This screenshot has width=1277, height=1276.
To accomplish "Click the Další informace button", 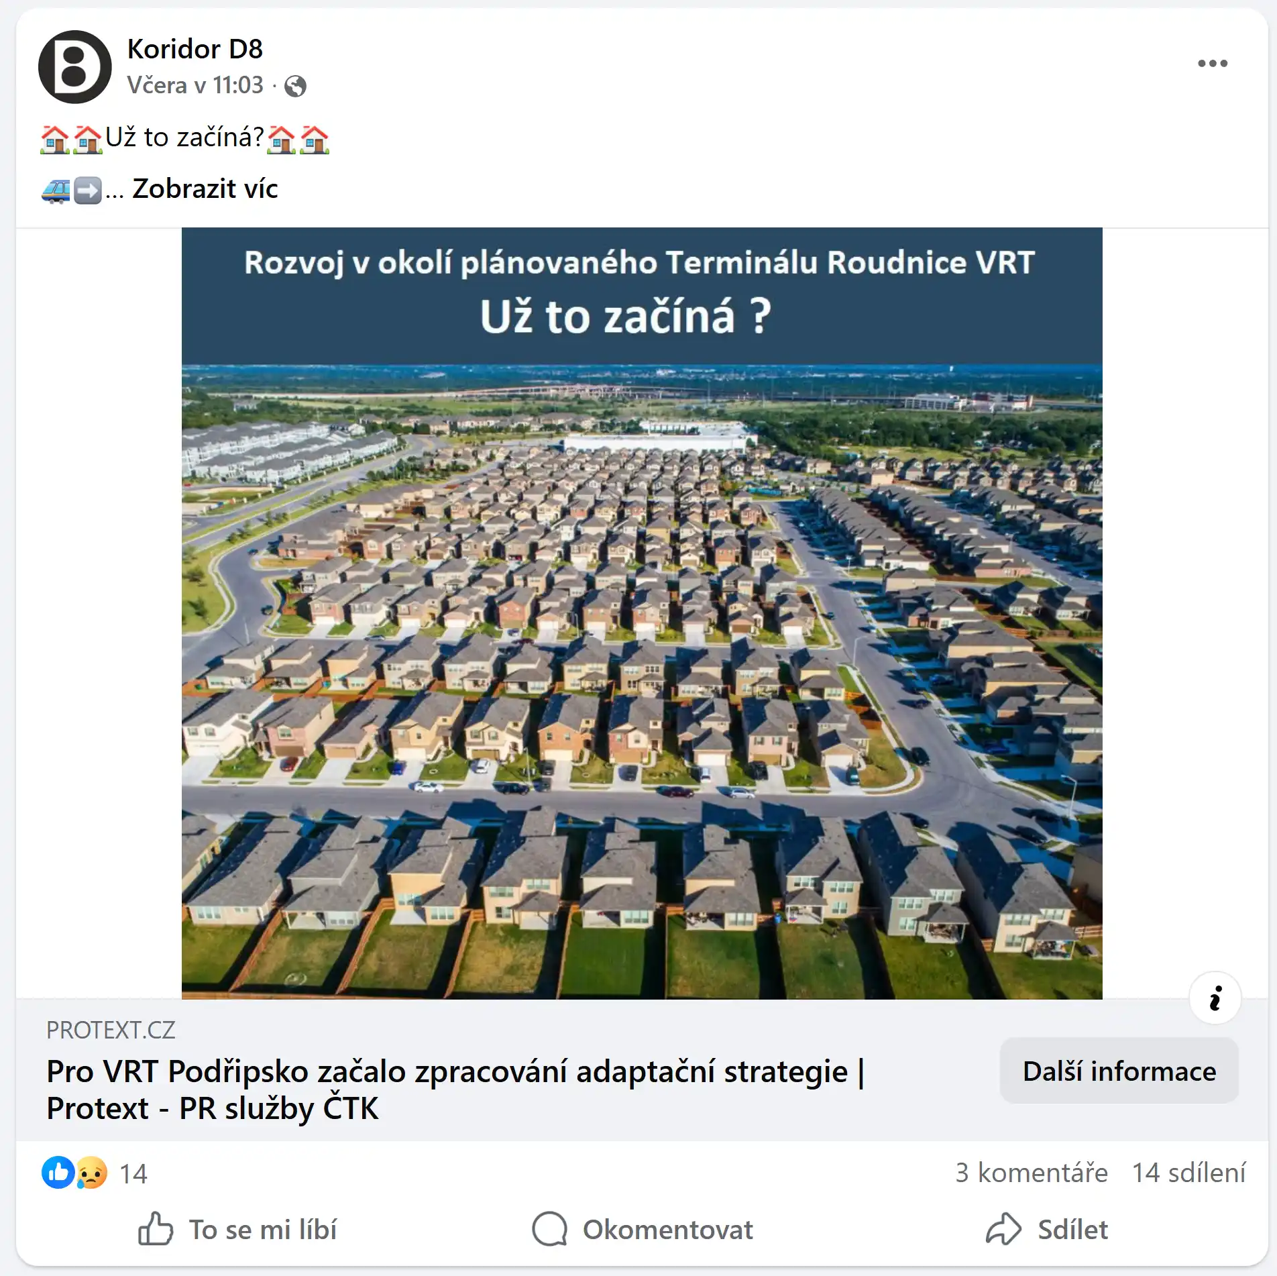I will pos(1119,1071).
